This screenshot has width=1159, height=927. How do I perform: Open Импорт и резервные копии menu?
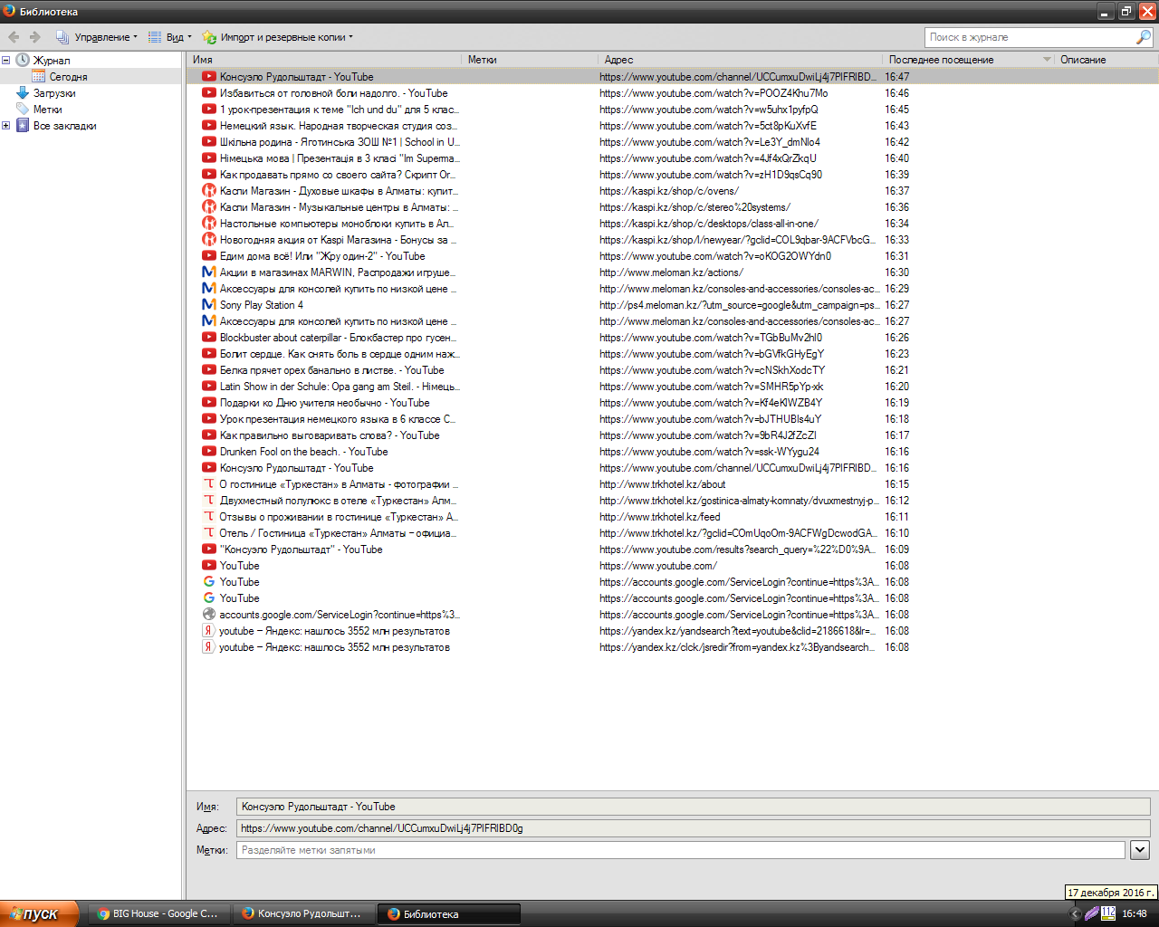click(x=277, y=37)
